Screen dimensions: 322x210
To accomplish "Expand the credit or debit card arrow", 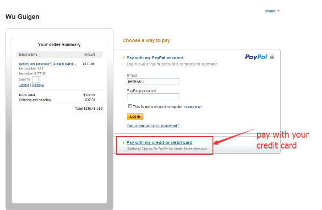I will tap(123, 143).
